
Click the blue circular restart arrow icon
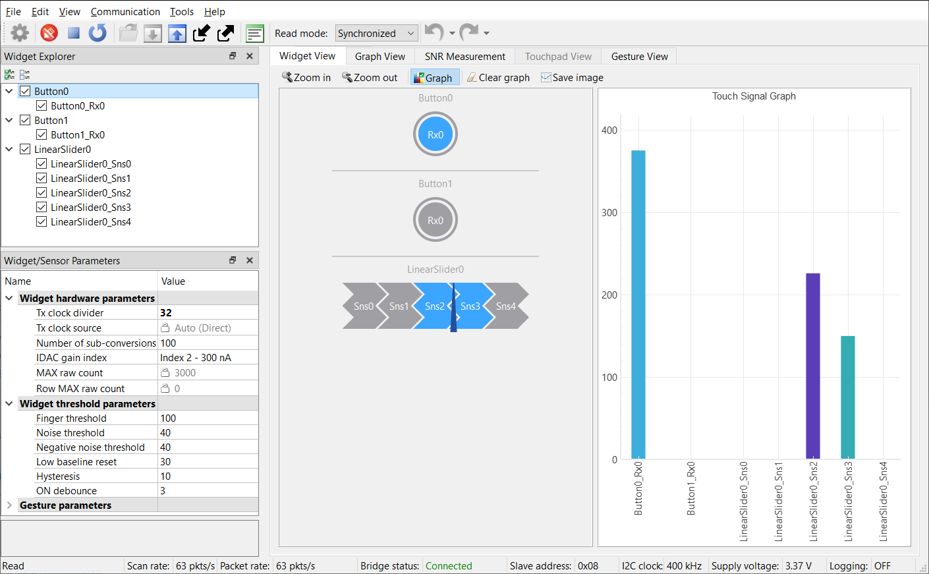pos(98,33)
